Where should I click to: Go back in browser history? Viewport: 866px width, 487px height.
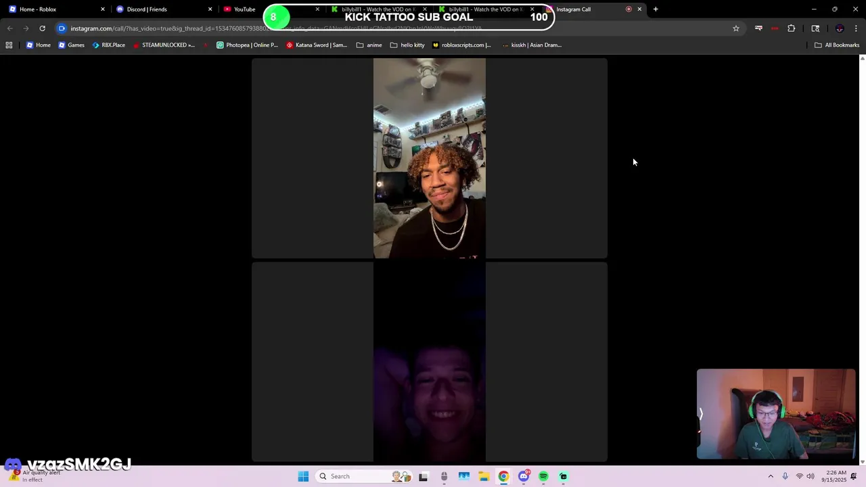[9, 28]
